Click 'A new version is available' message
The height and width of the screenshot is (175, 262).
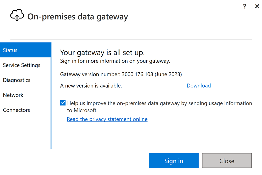pyautogui.click(x=91, y=86)
